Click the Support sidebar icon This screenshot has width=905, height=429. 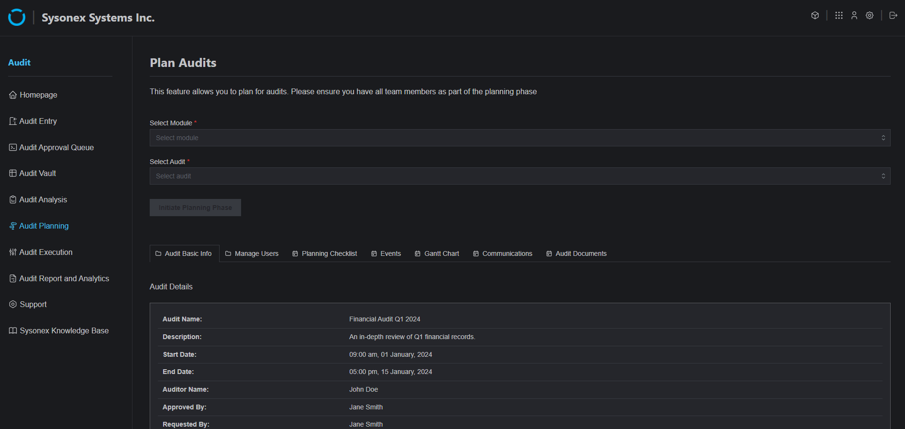click(13, 304)
